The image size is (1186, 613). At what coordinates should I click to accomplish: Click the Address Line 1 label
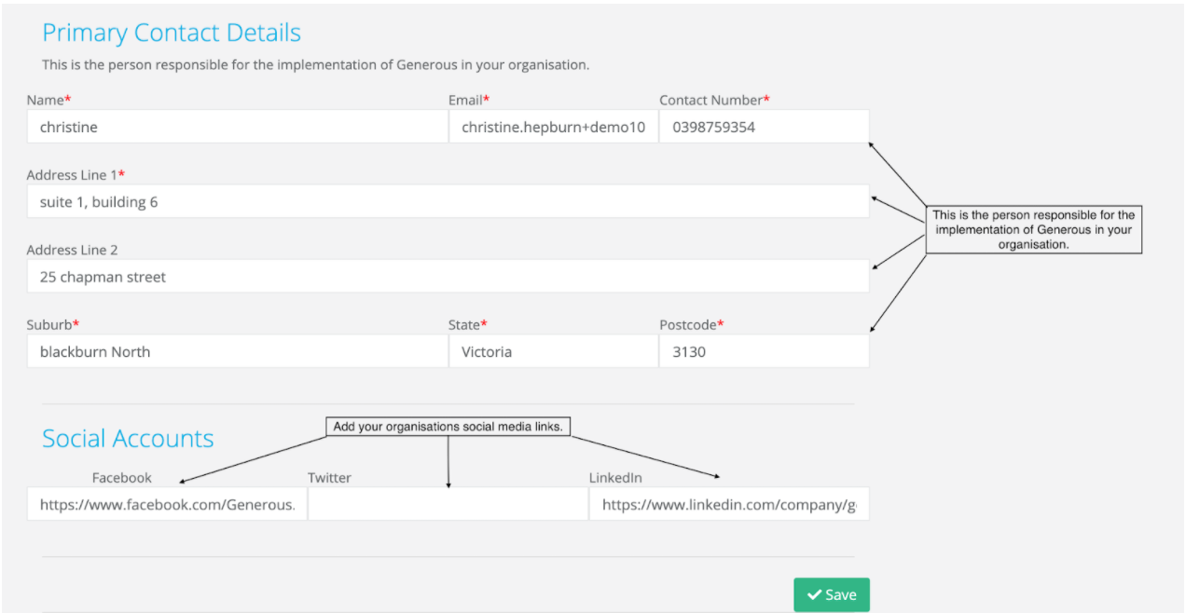point(76,175)
